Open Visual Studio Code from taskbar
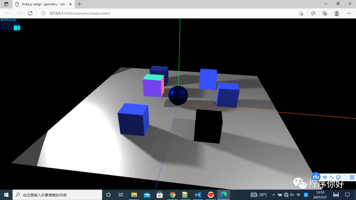Screen dimensions: 356x200 tap(198, 195)
